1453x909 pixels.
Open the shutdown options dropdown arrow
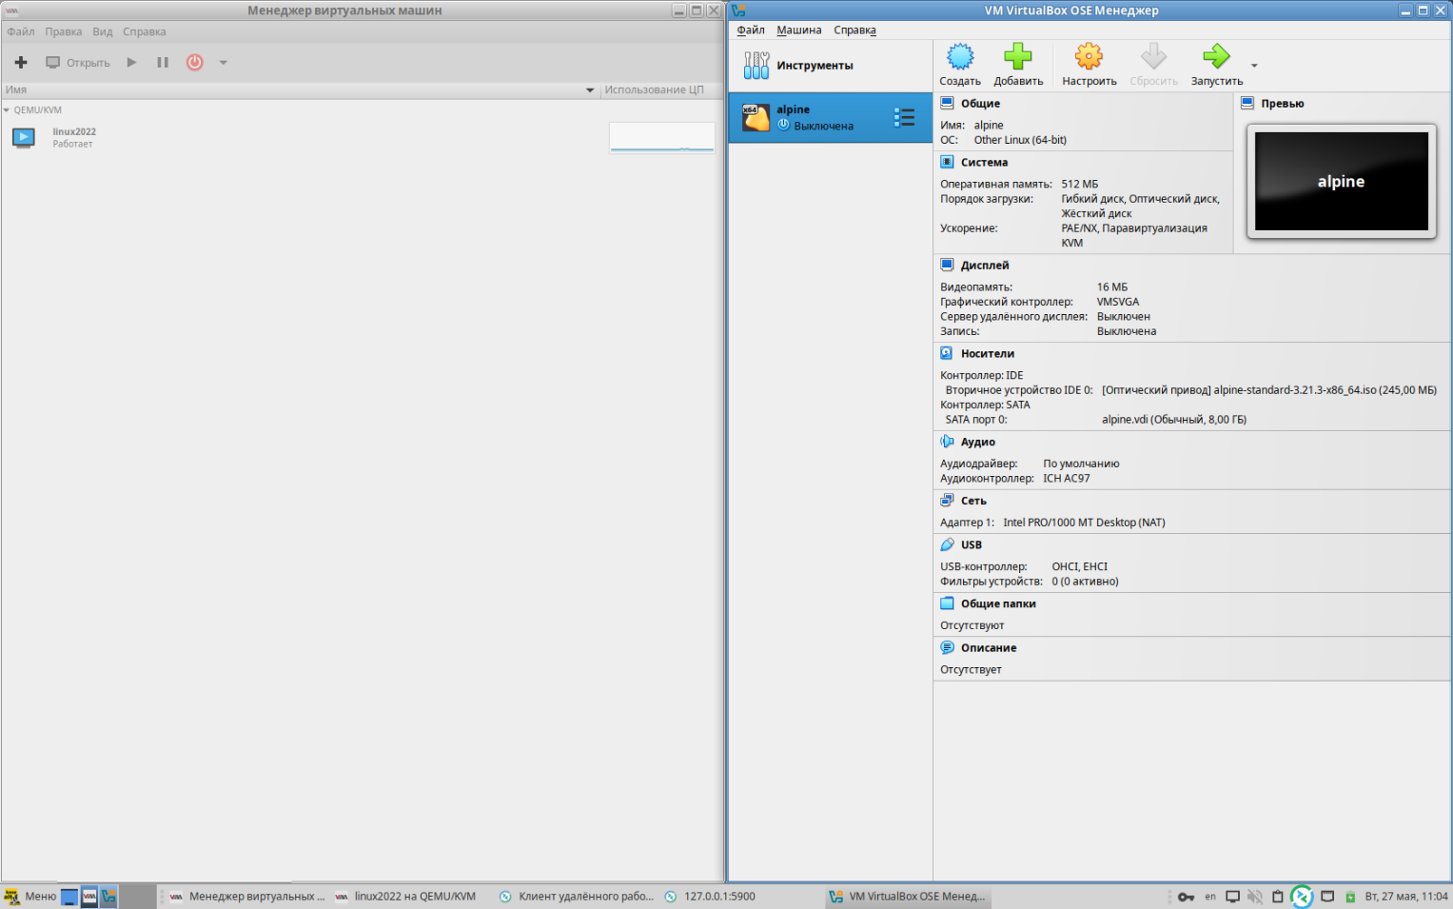tap(224, 63)
